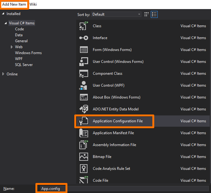Click the Interface template icon
Image resolution: width=211 pixels, height=193 pixels.
tap(83, 38)
